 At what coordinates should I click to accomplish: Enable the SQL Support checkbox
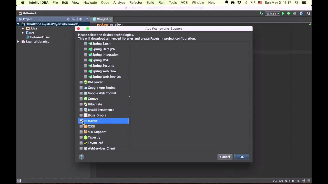81,132
